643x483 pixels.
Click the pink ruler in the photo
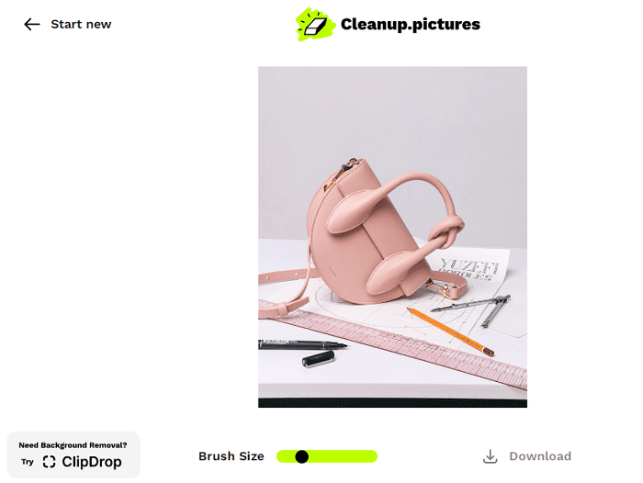pyautogui.click(x=394, y=343)
